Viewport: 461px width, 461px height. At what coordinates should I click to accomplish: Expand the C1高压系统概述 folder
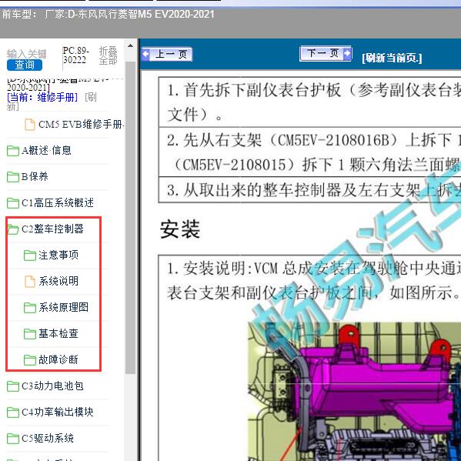(x=58, y=203)
